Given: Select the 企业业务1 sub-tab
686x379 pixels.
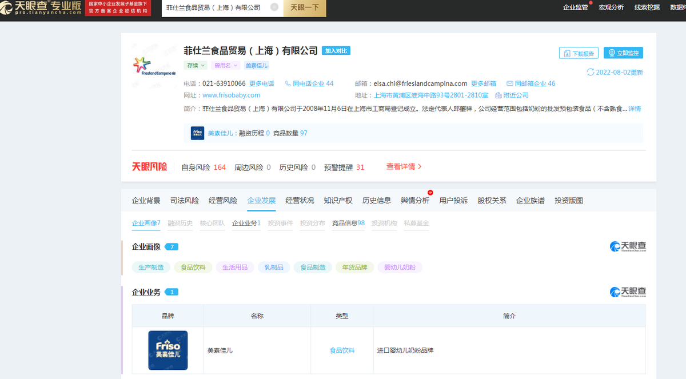Looking at the screenshot, I should (x=246, y=223).
